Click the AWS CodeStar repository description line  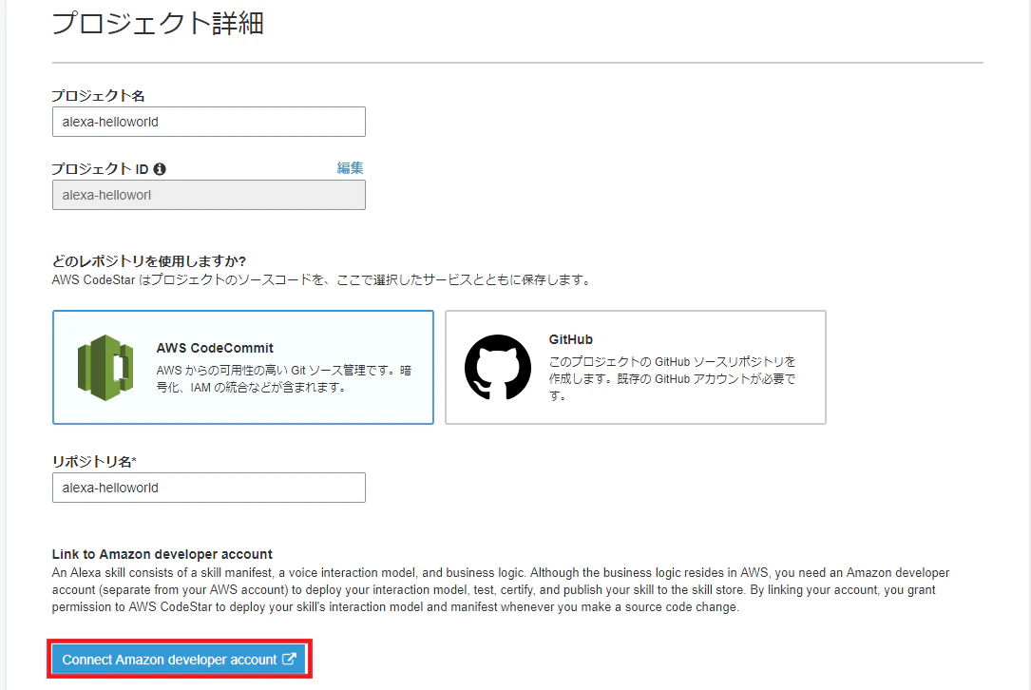pos(322,280)
